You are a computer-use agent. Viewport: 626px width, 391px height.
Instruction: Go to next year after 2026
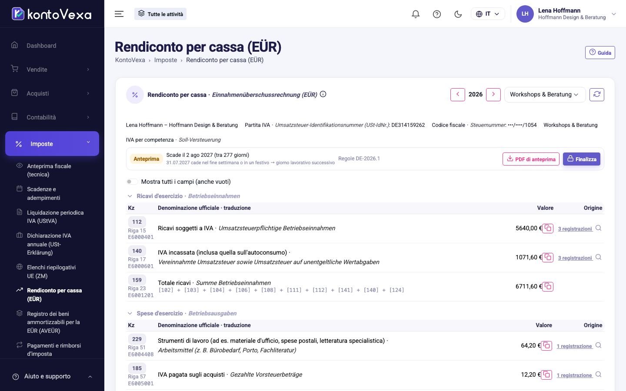[493, 94]
